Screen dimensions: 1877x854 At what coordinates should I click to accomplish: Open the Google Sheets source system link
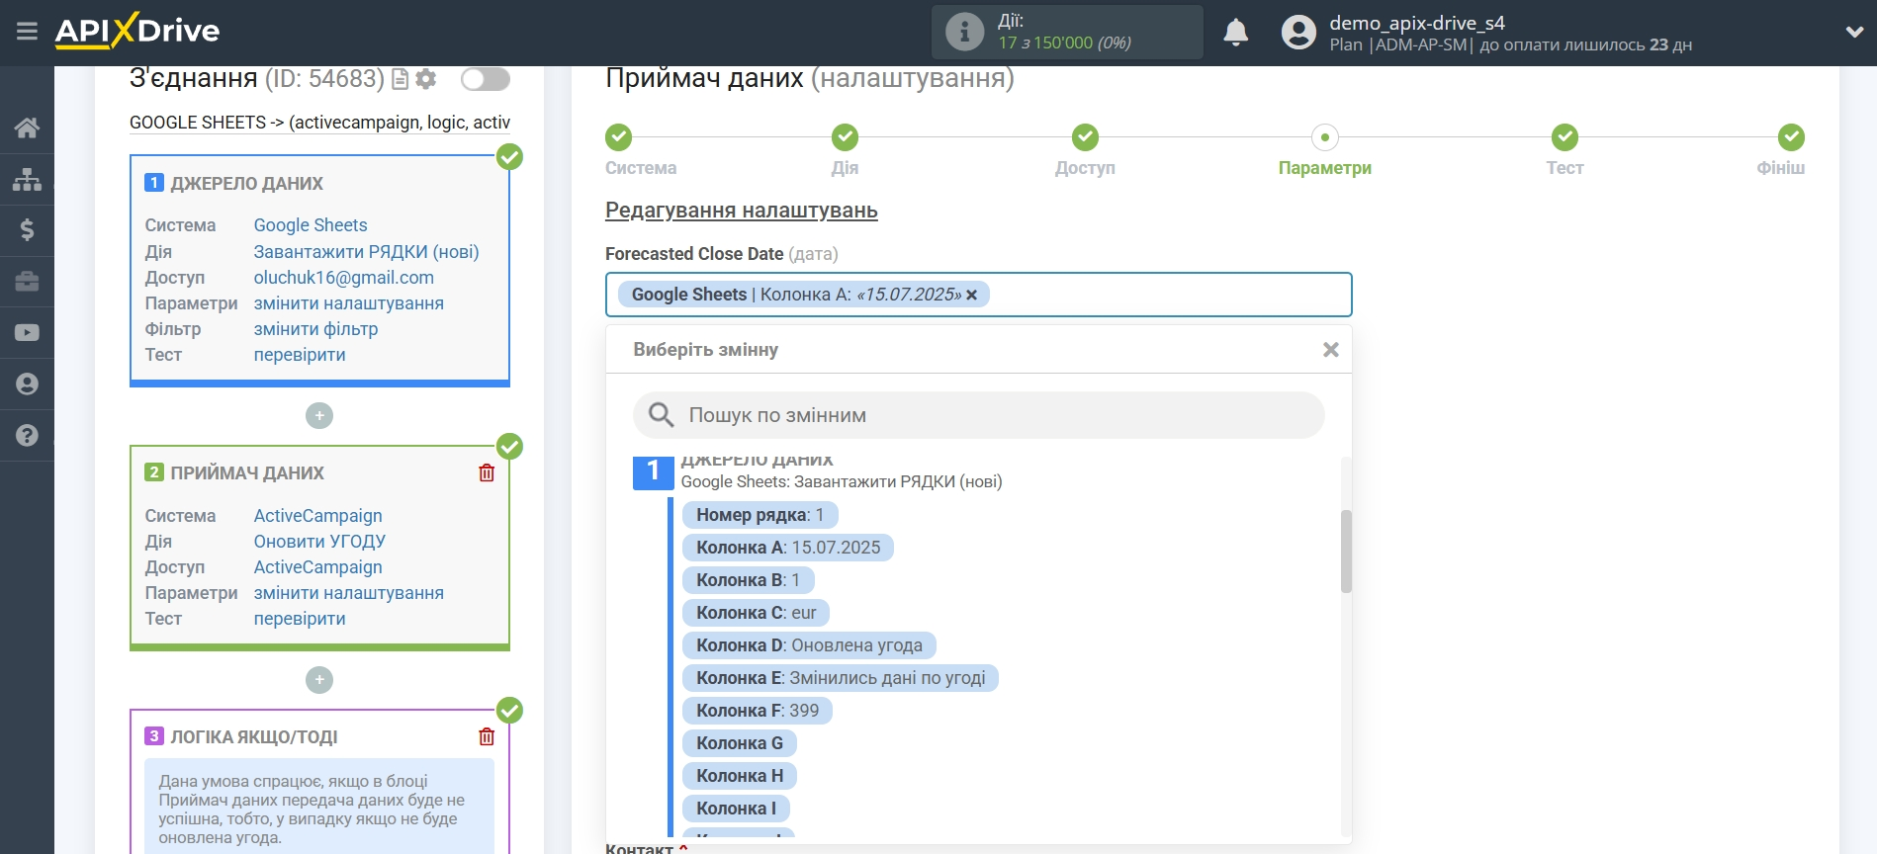pos(311,225)
